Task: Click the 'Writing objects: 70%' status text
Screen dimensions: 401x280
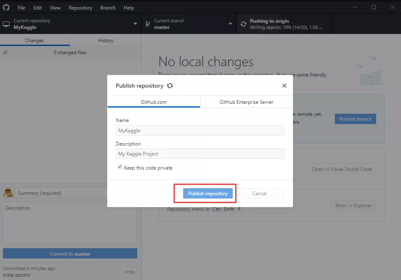Action: (286, 27)
